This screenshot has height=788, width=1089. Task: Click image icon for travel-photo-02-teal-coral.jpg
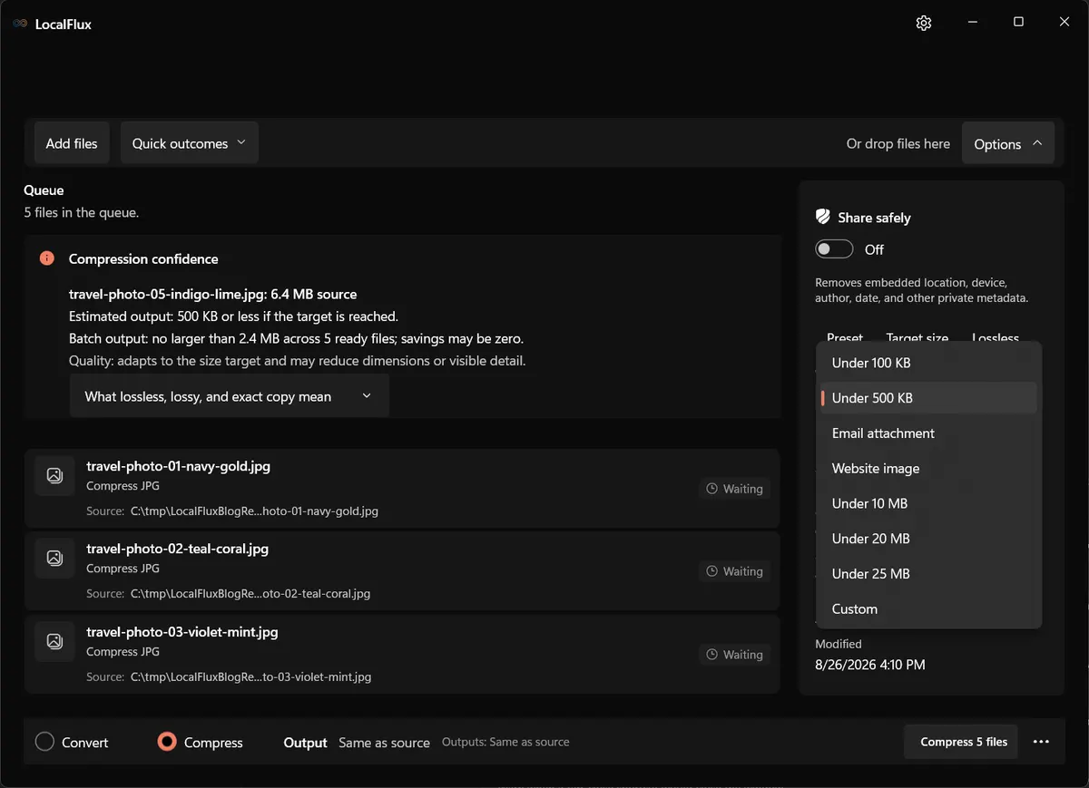click(x=54, y=558)
